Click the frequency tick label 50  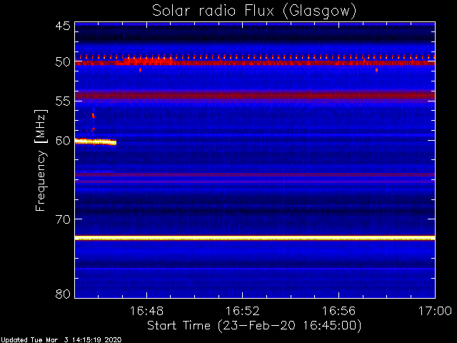(63, 62)
